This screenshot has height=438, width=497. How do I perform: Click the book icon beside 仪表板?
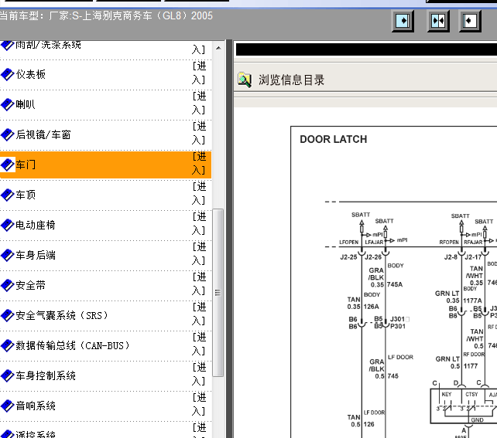click(8, 75)
